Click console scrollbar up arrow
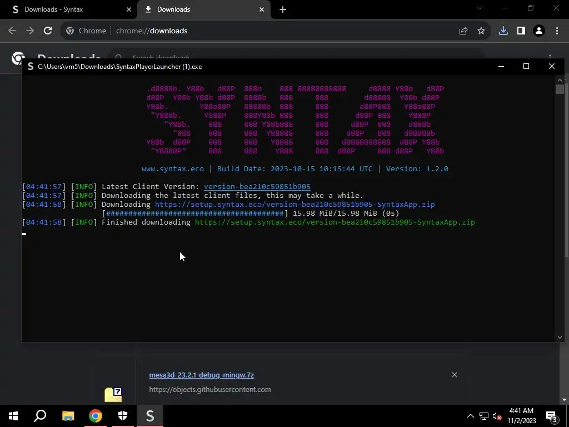 tap(560, 80)
